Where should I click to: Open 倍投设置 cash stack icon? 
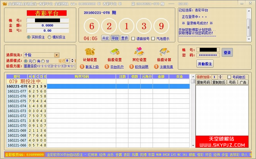115,52
